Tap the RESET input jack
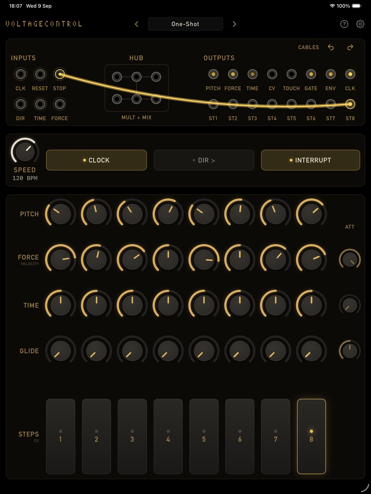The width and height of the screenshot is (371, 494). click(x=40, y=75)
